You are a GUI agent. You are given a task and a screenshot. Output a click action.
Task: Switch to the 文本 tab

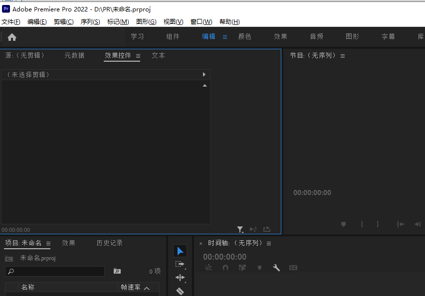158,55
